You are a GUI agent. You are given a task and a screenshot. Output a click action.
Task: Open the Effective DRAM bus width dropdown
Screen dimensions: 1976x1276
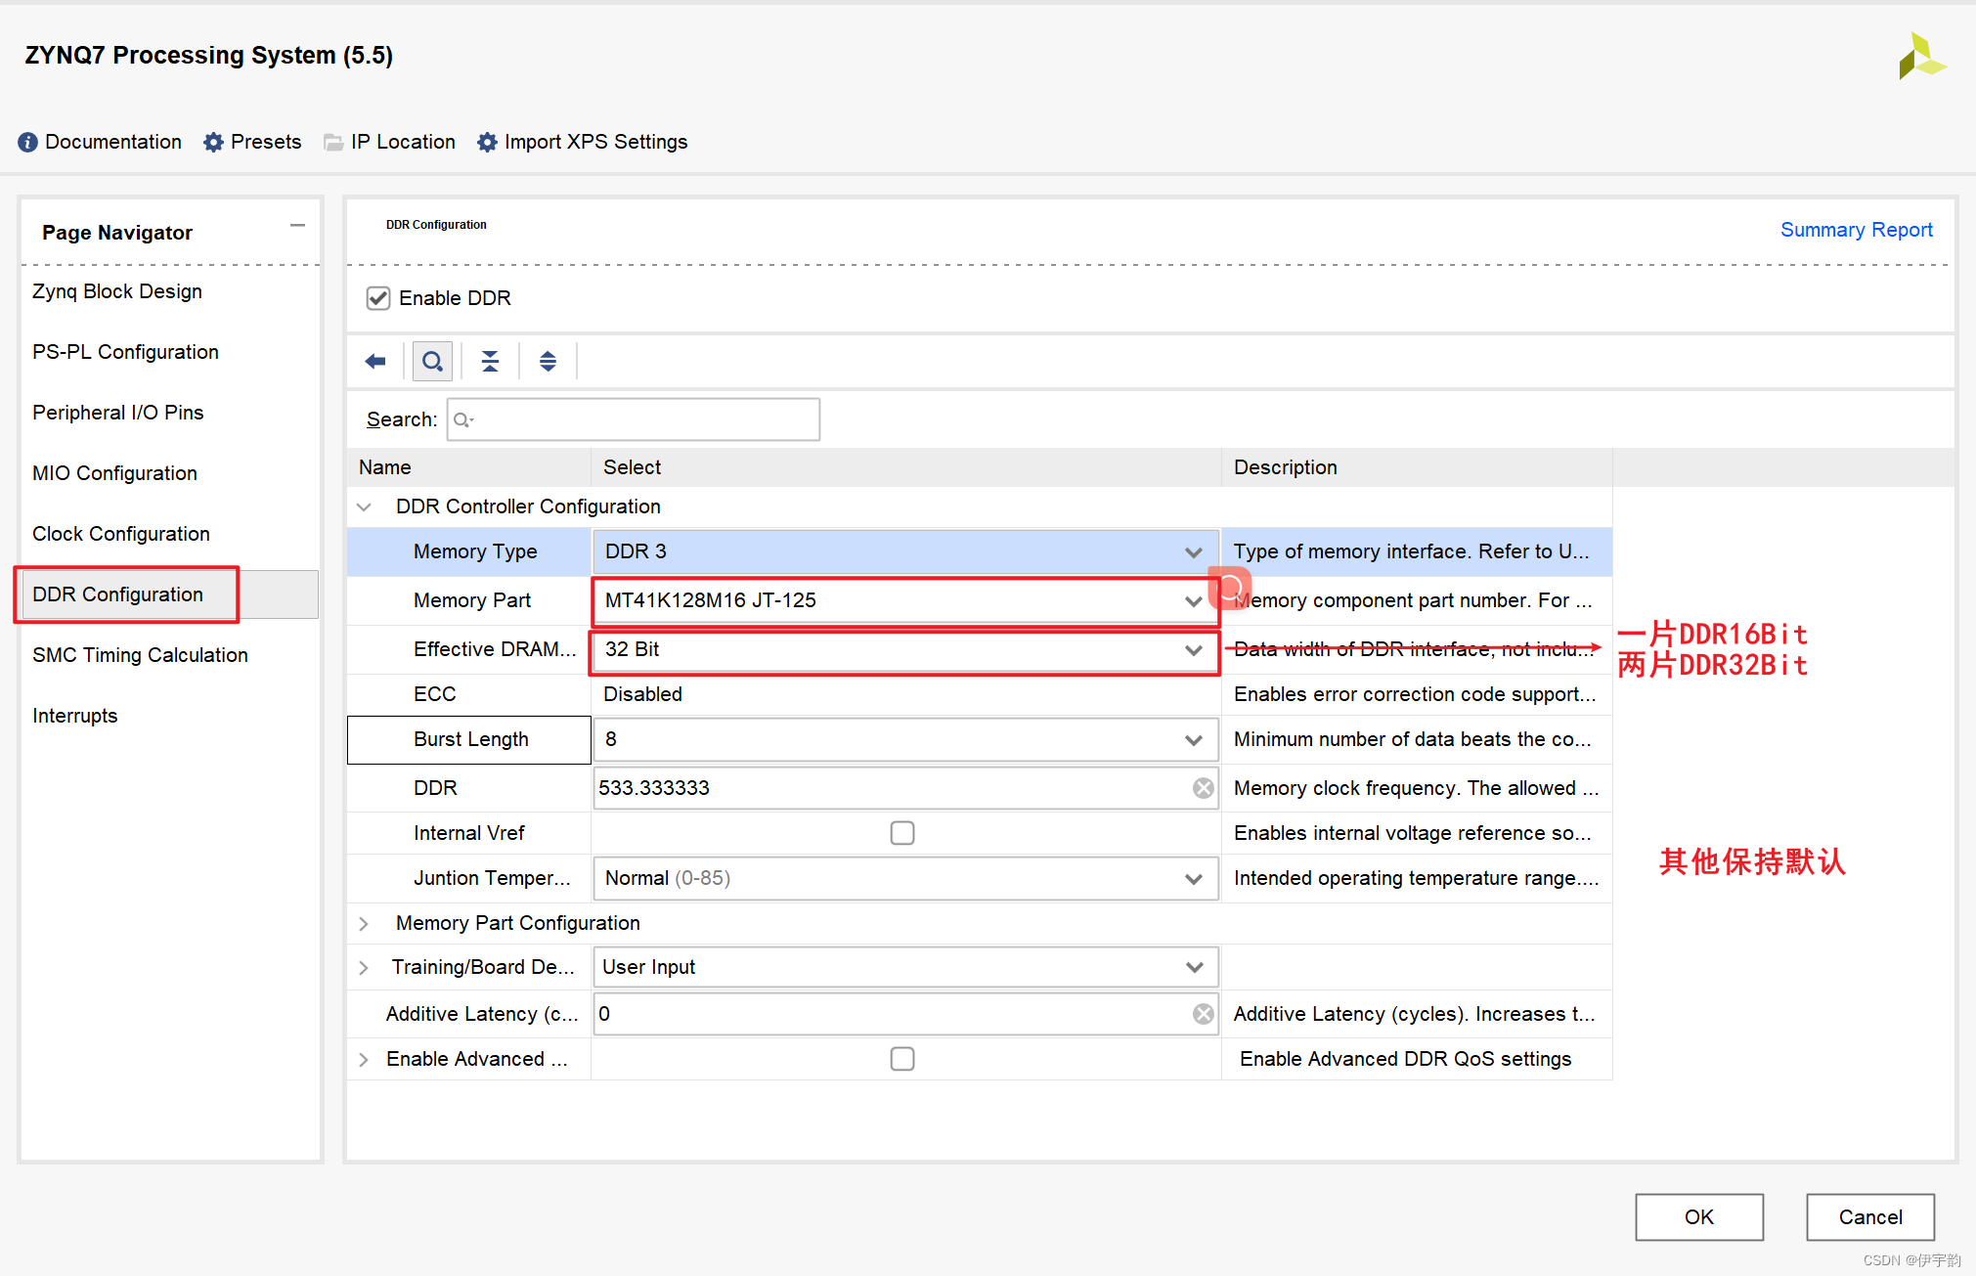point(1193,650)
